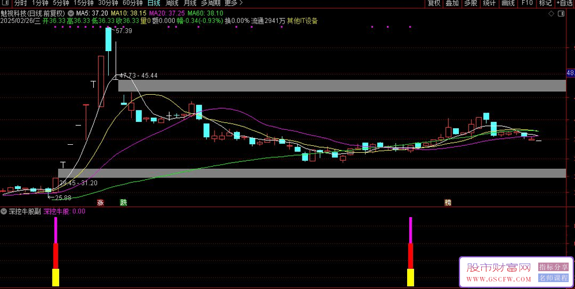Open the 深挖牛股副 indicator dropdown icon

(3, 211)
